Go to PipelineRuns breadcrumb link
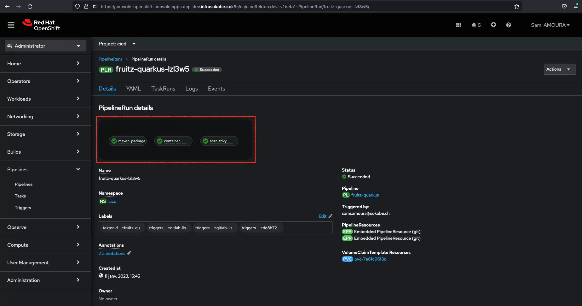582x306 pixels. pos(110,59)
